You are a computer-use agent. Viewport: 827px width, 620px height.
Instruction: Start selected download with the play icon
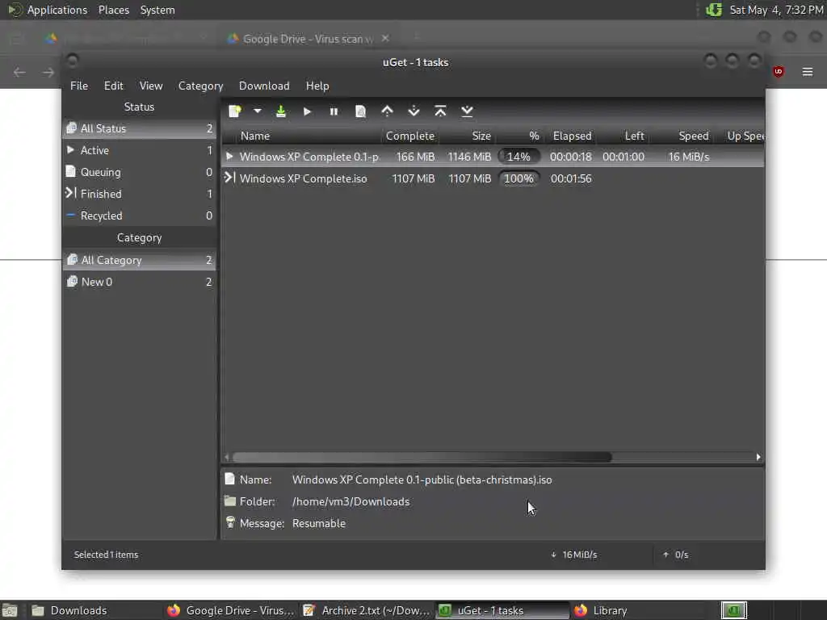(x=307, y=111)
